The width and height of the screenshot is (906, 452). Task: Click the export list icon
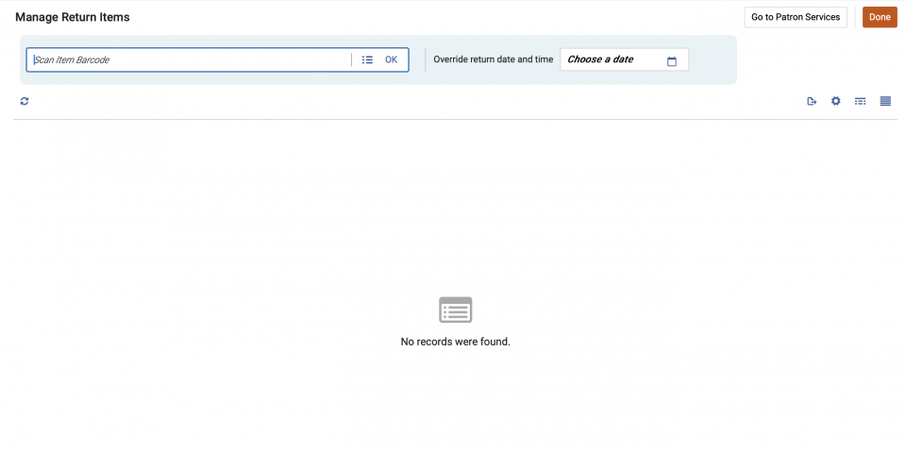(812, 101)
